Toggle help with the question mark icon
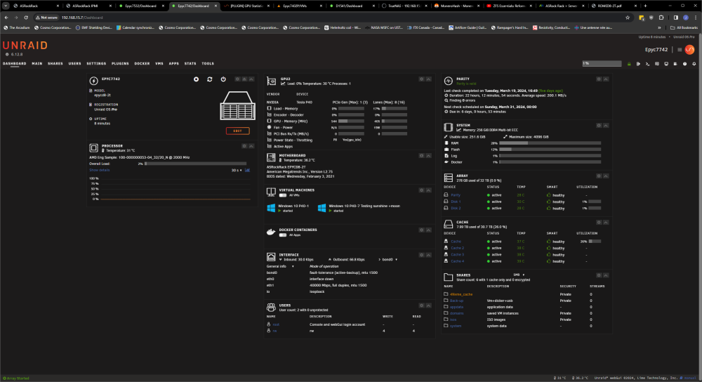The height and width of the screenshot is (382, 702). point(684,64)
